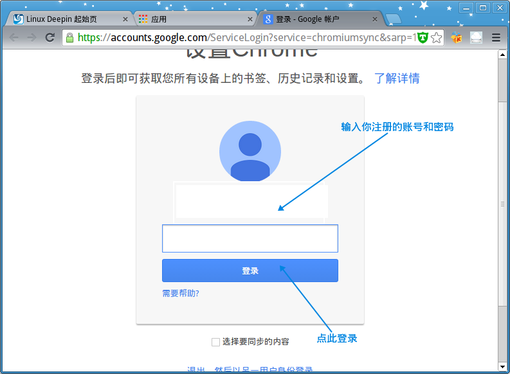Image resolution: width=510 pixels, height=374 pixels.
Task: Close the 应用 tab
Action: (250, 19)
